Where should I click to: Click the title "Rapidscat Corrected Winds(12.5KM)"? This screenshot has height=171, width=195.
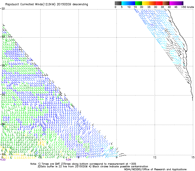coord(30,4)
